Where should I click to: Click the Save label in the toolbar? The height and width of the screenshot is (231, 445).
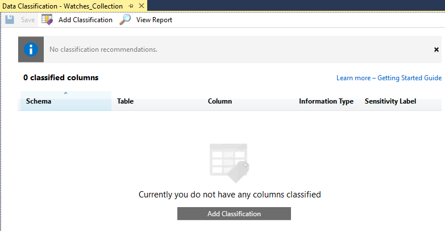click(28, 20)
